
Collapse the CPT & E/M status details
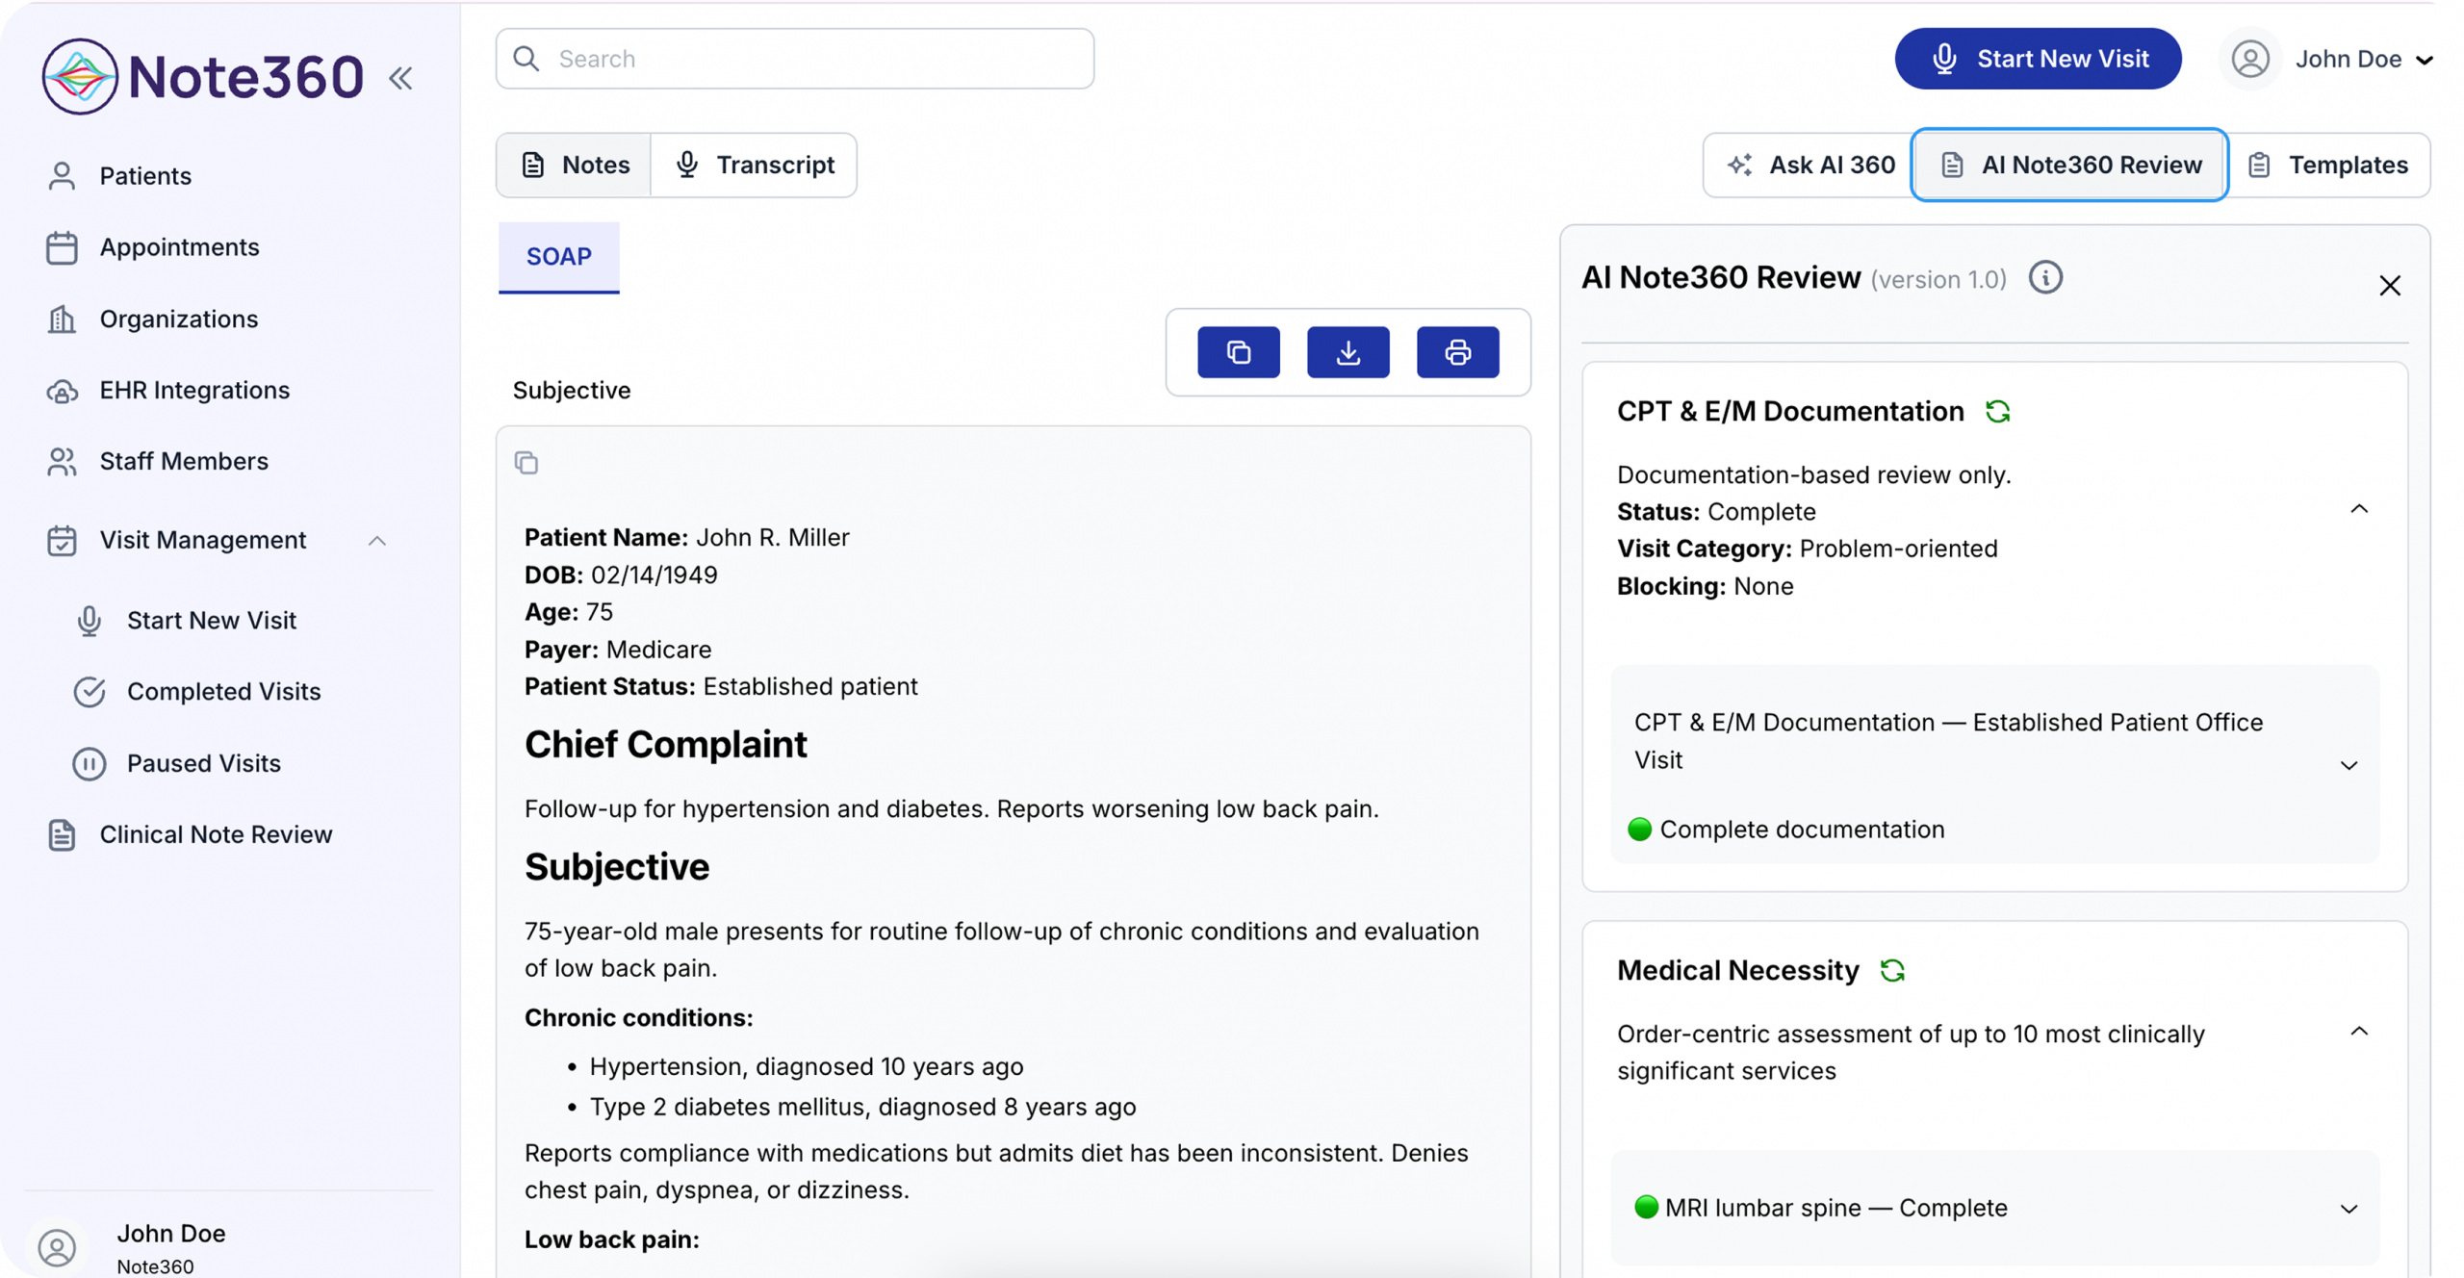2359,508
